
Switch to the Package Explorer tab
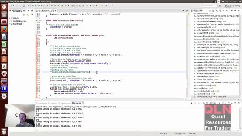[17, 11]
